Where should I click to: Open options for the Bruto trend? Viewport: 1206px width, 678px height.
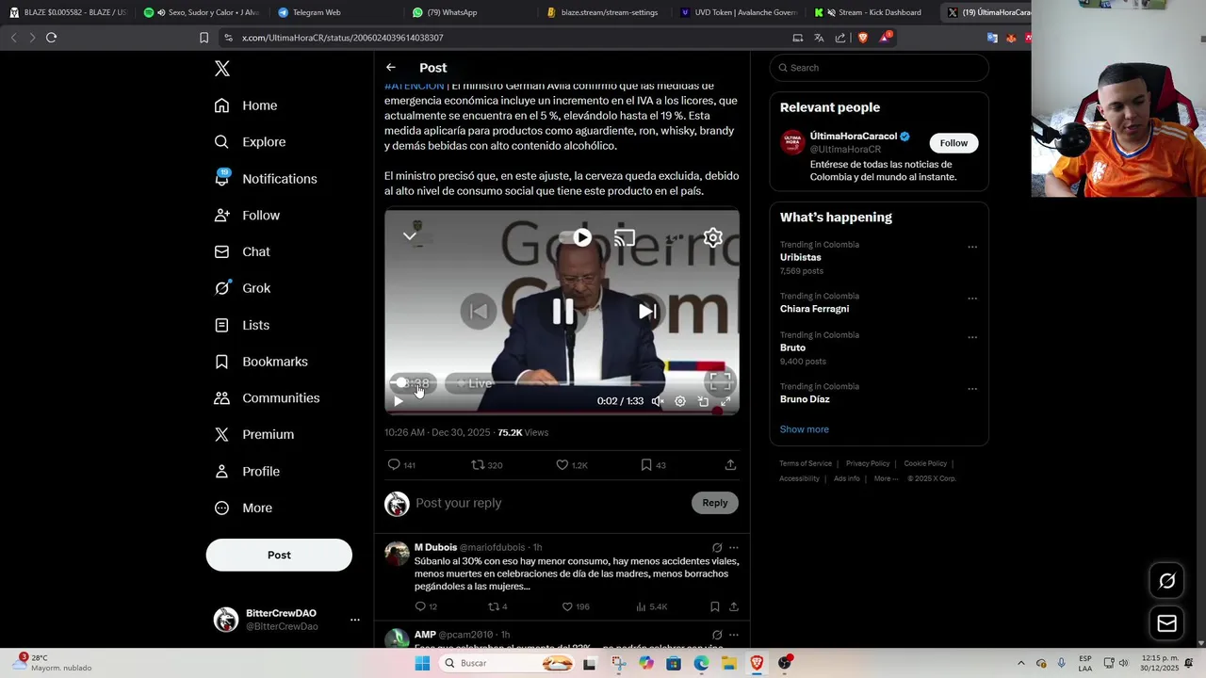pos(972,338)
